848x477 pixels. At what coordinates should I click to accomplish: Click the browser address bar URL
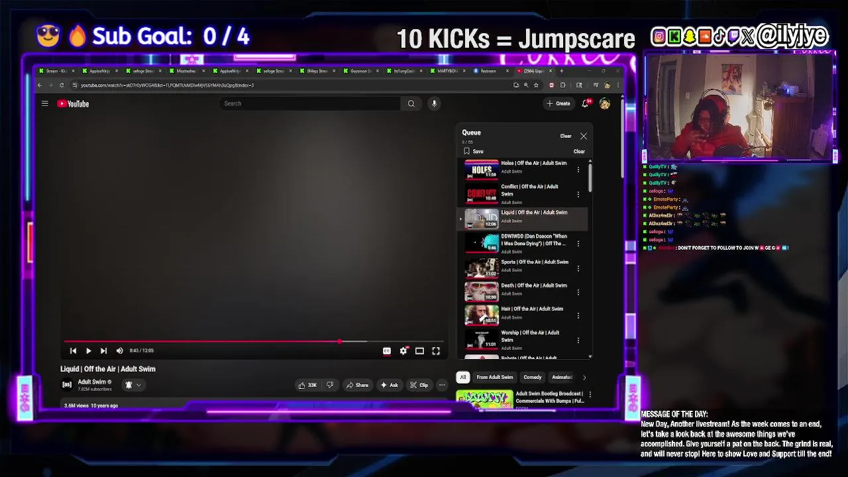coord(167,85)
